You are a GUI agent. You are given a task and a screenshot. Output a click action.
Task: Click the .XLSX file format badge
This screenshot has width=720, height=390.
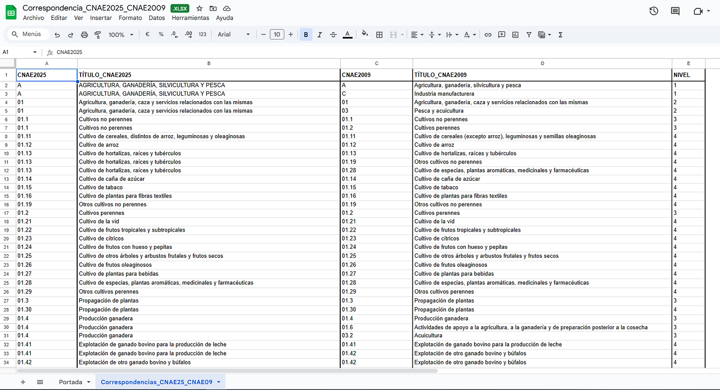[180, 8]
